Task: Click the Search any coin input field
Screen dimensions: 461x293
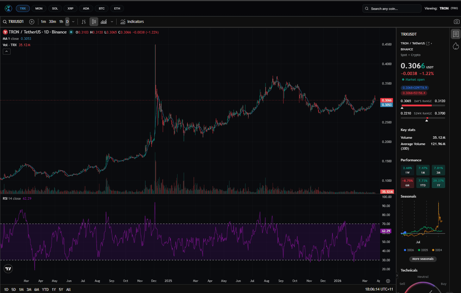Action: 392,8
